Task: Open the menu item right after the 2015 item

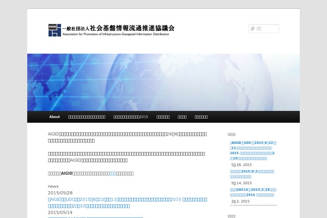Action: 163,117
